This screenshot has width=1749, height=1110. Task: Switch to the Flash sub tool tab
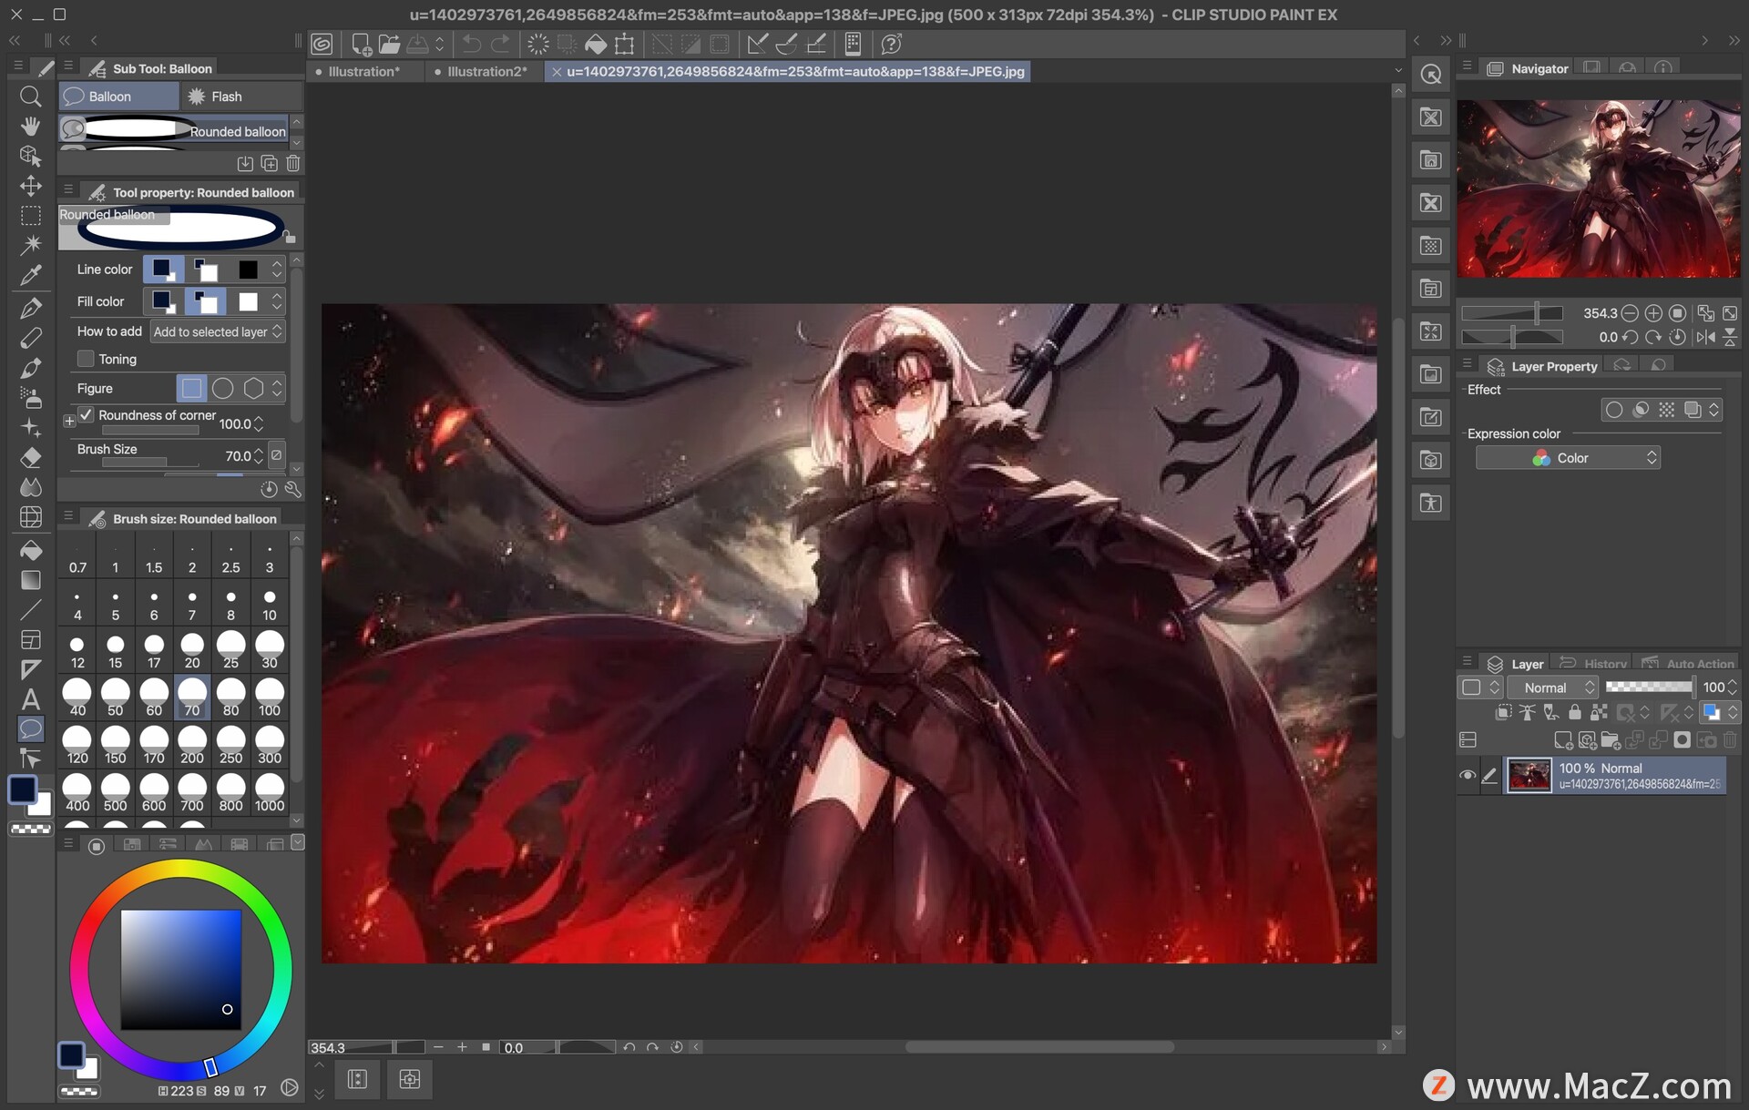pos(226,97)
